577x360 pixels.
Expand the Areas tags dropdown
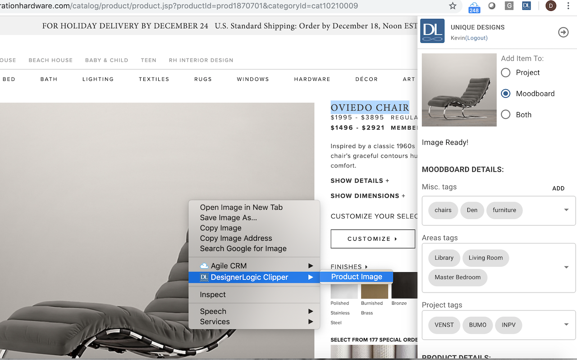coord(566,266)
